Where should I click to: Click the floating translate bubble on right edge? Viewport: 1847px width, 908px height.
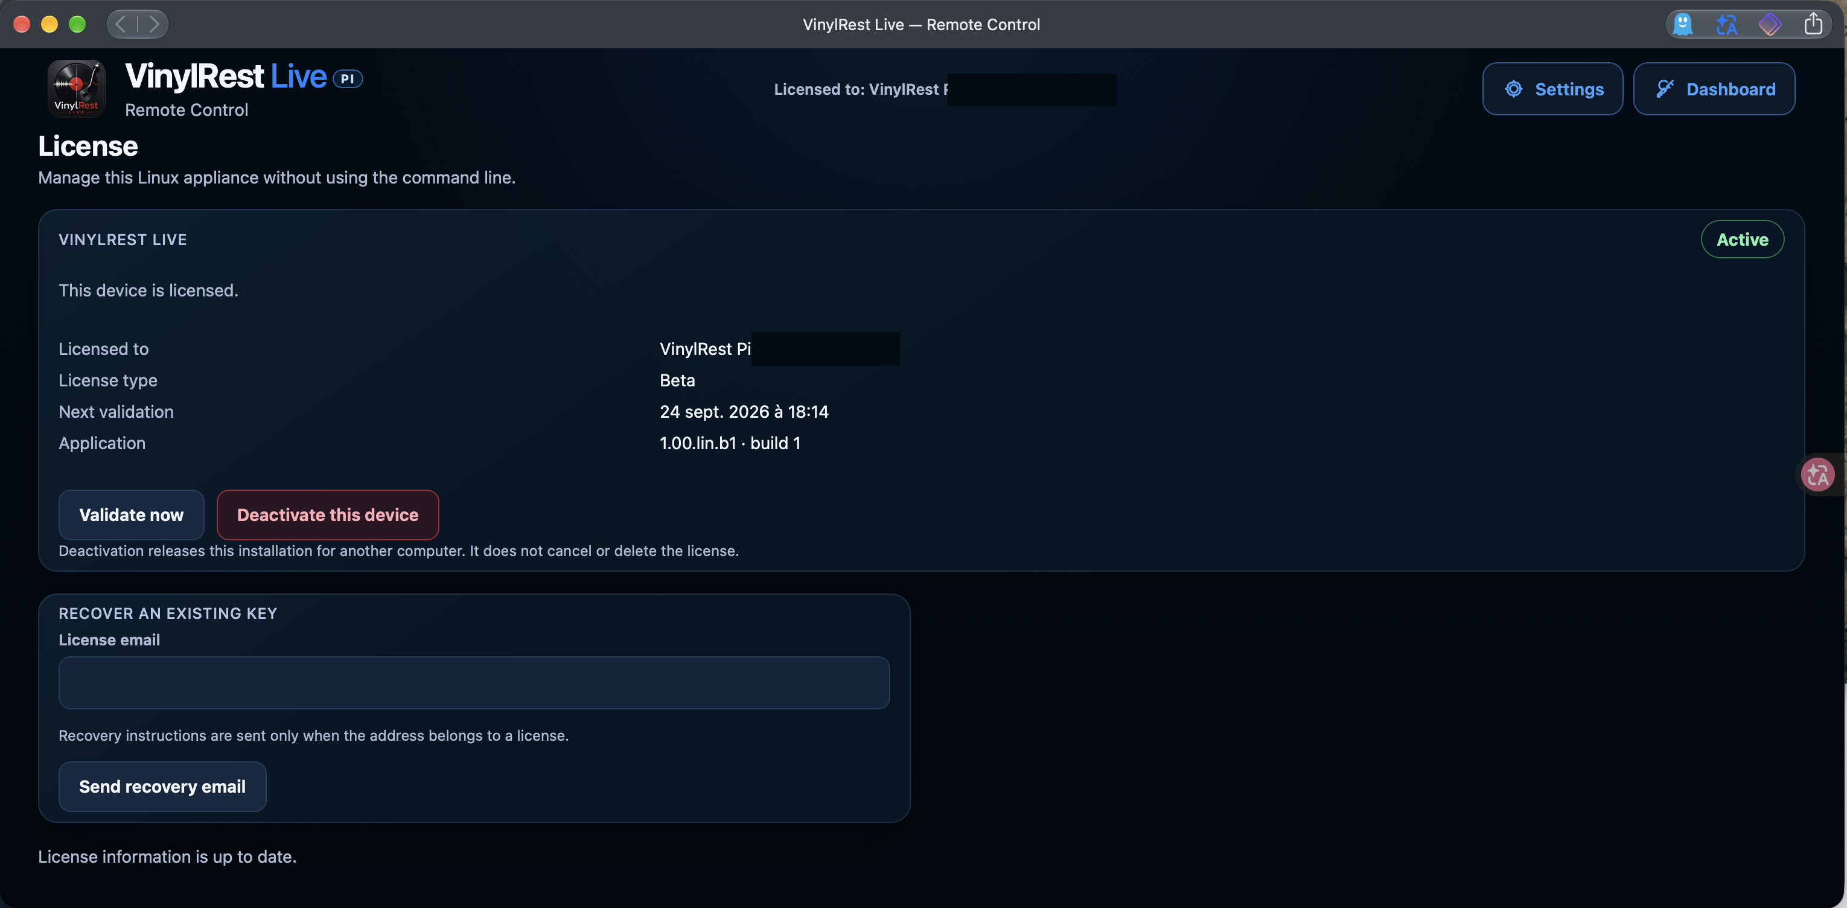click(x=1817, y=474)
